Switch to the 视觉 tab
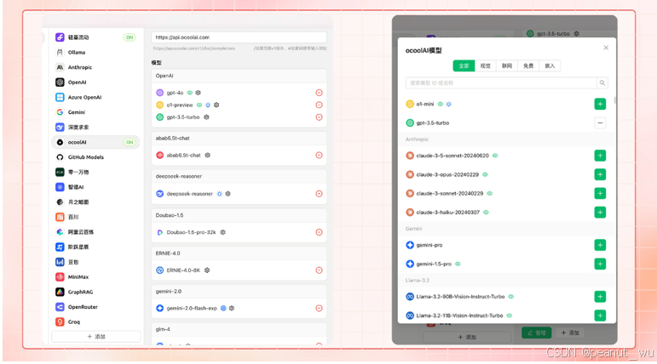 (485, 65)
